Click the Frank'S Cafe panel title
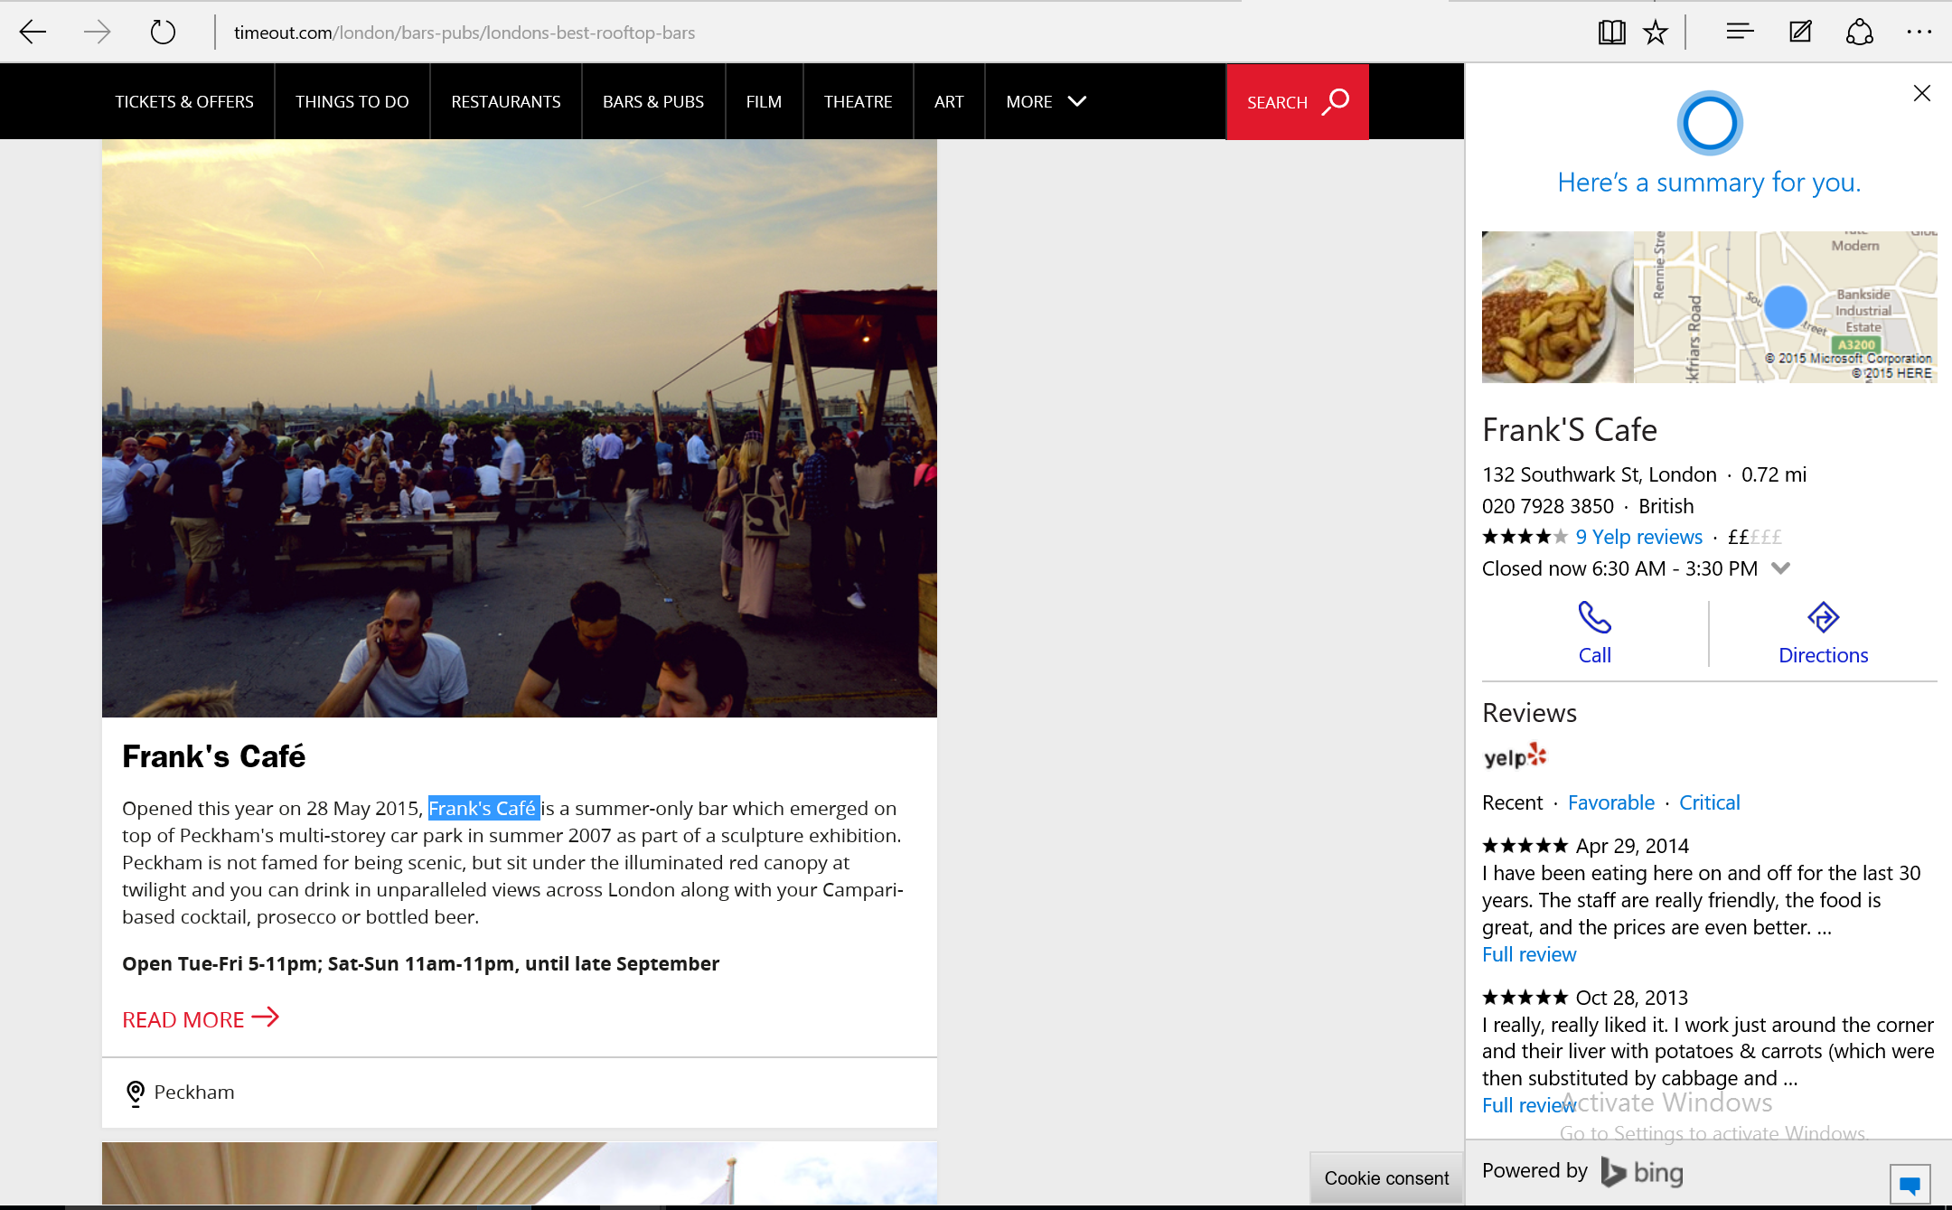 1570,430
